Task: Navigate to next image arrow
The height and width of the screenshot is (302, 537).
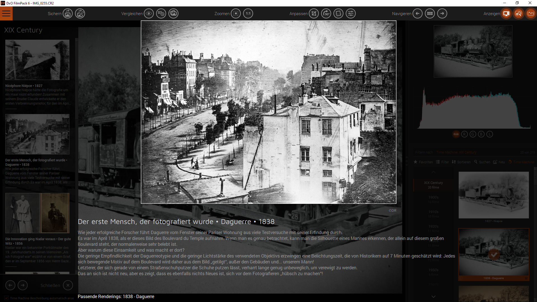Action: [x=442, y=13]
